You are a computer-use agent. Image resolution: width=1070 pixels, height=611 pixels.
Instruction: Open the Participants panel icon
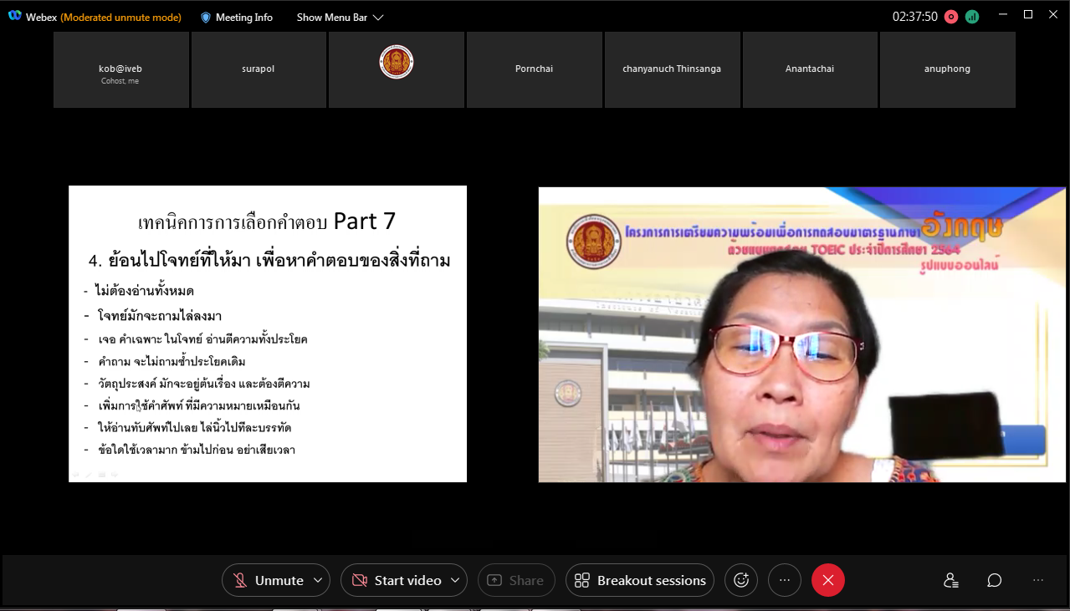(950, 580)
